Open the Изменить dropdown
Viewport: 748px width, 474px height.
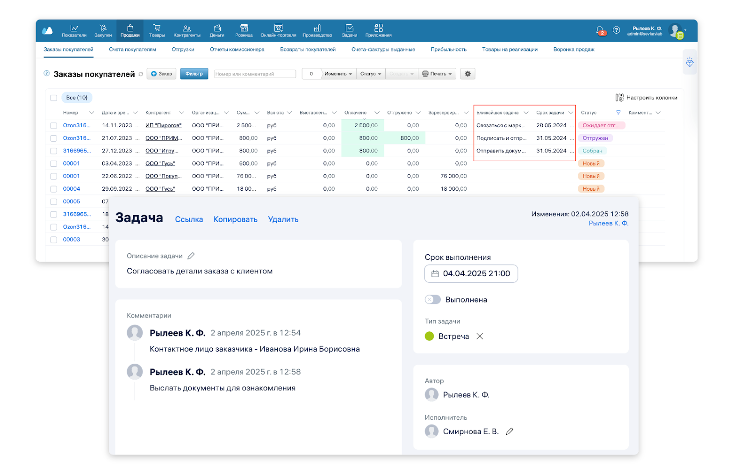click(338, 74)
